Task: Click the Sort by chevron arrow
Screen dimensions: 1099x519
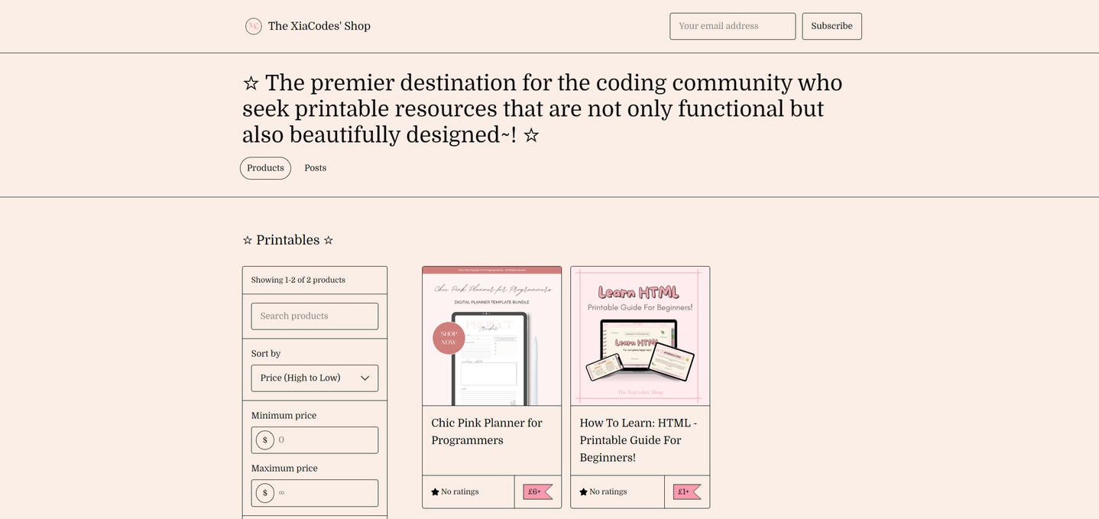Action: pyautogui.click(x=365, y=378)
